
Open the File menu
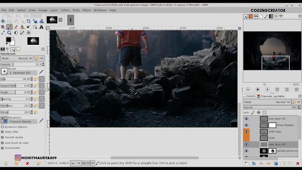[x=4, y=10]
